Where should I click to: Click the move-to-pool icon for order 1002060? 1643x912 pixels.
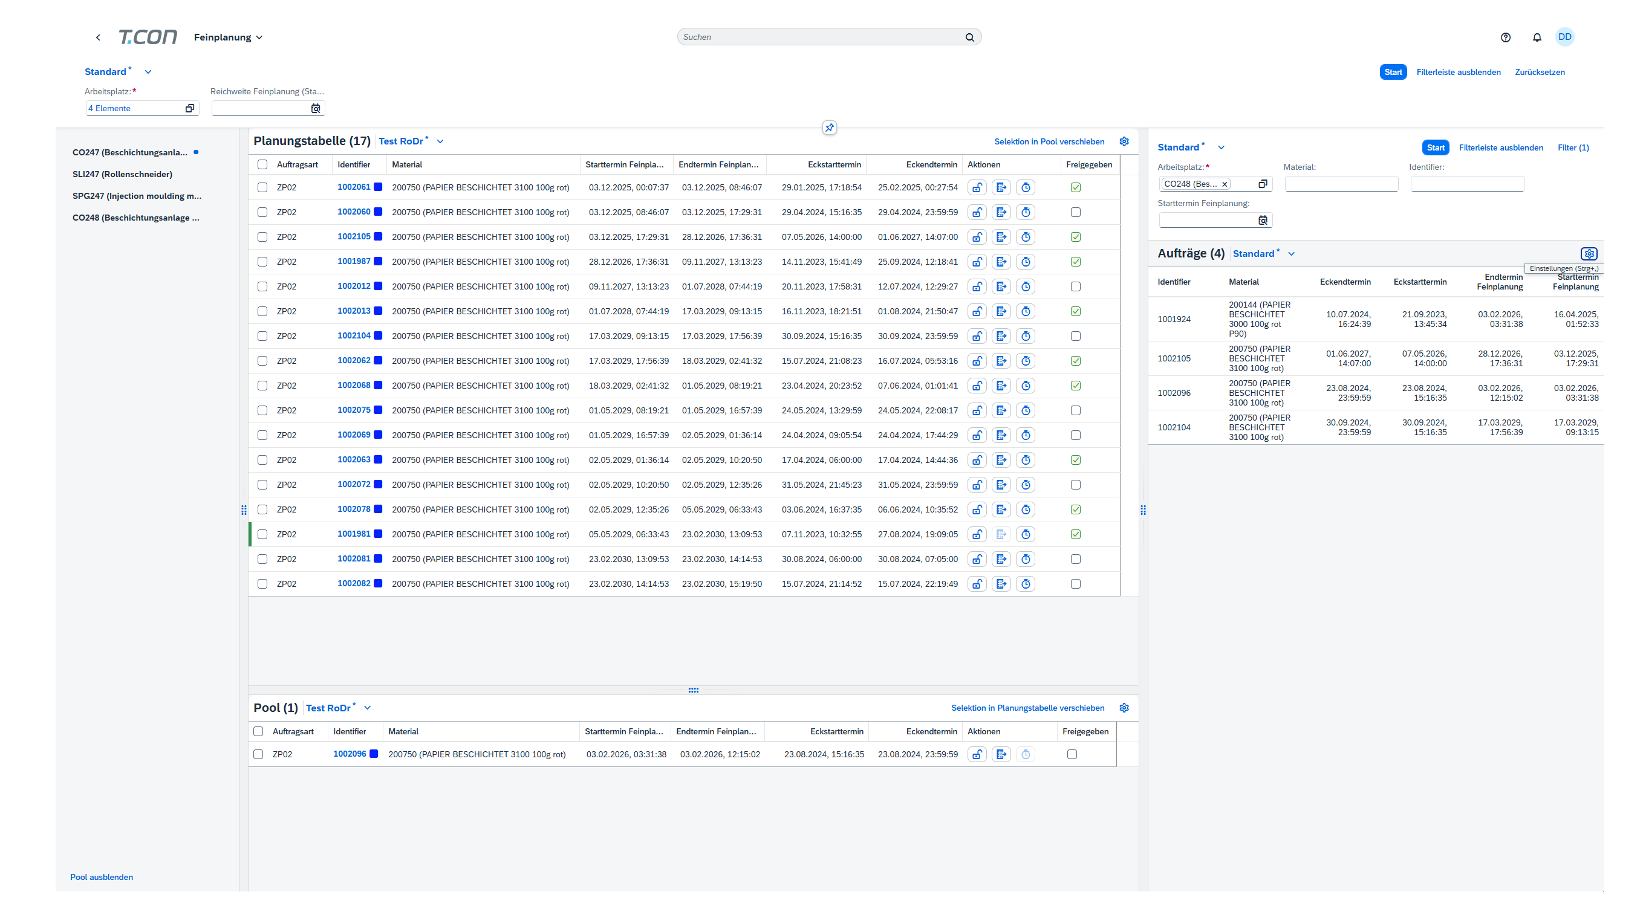point(1001,212)
